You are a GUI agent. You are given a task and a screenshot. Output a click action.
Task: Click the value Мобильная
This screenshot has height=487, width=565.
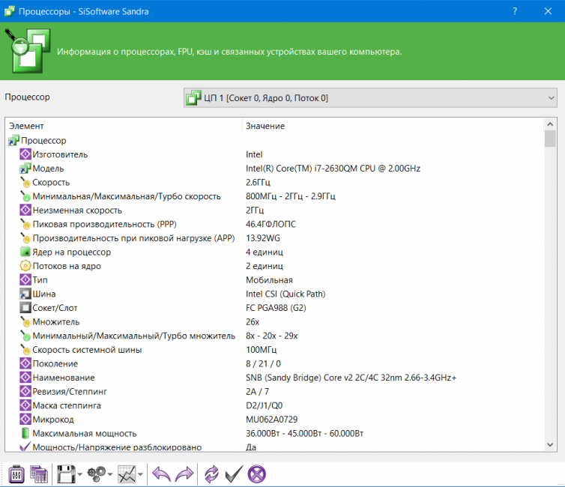[x=269, y=280]
